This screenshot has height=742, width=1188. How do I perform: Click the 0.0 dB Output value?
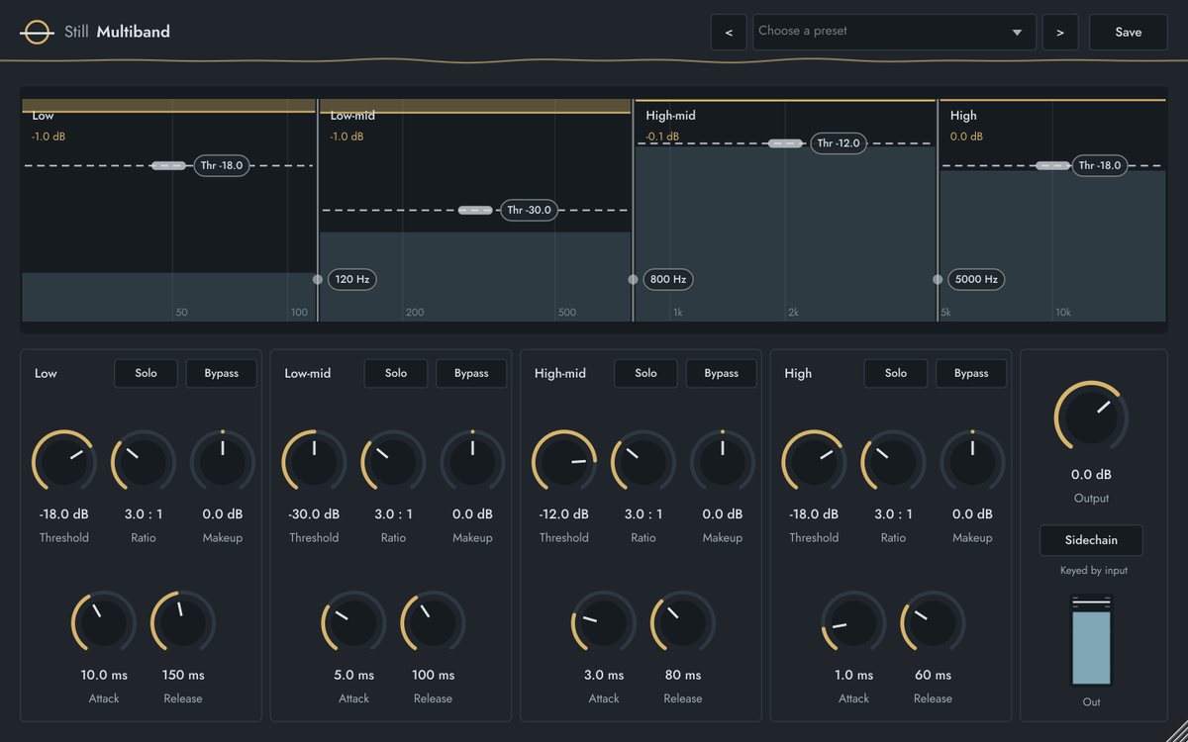1091,475
